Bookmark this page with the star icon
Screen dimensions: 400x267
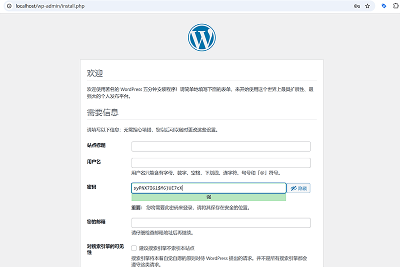367,6
